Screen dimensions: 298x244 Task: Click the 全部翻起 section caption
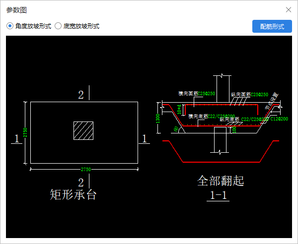[x=221, y=181]
